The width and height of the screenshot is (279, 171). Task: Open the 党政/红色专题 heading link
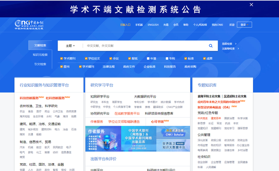click(208, 113)
